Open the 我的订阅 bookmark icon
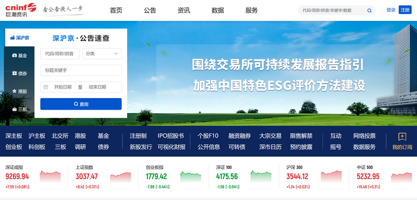Screen dimensions: 417x200 coord(402,137)
